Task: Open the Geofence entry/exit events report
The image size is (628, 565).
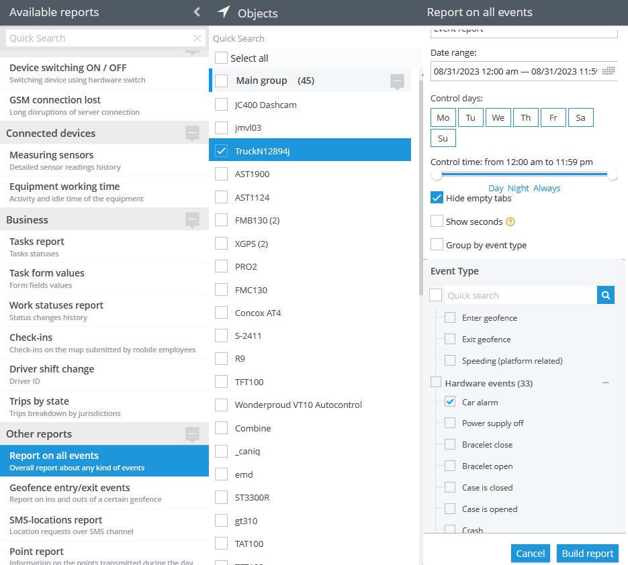Action: pyautogui.click(x=105, y=493)
